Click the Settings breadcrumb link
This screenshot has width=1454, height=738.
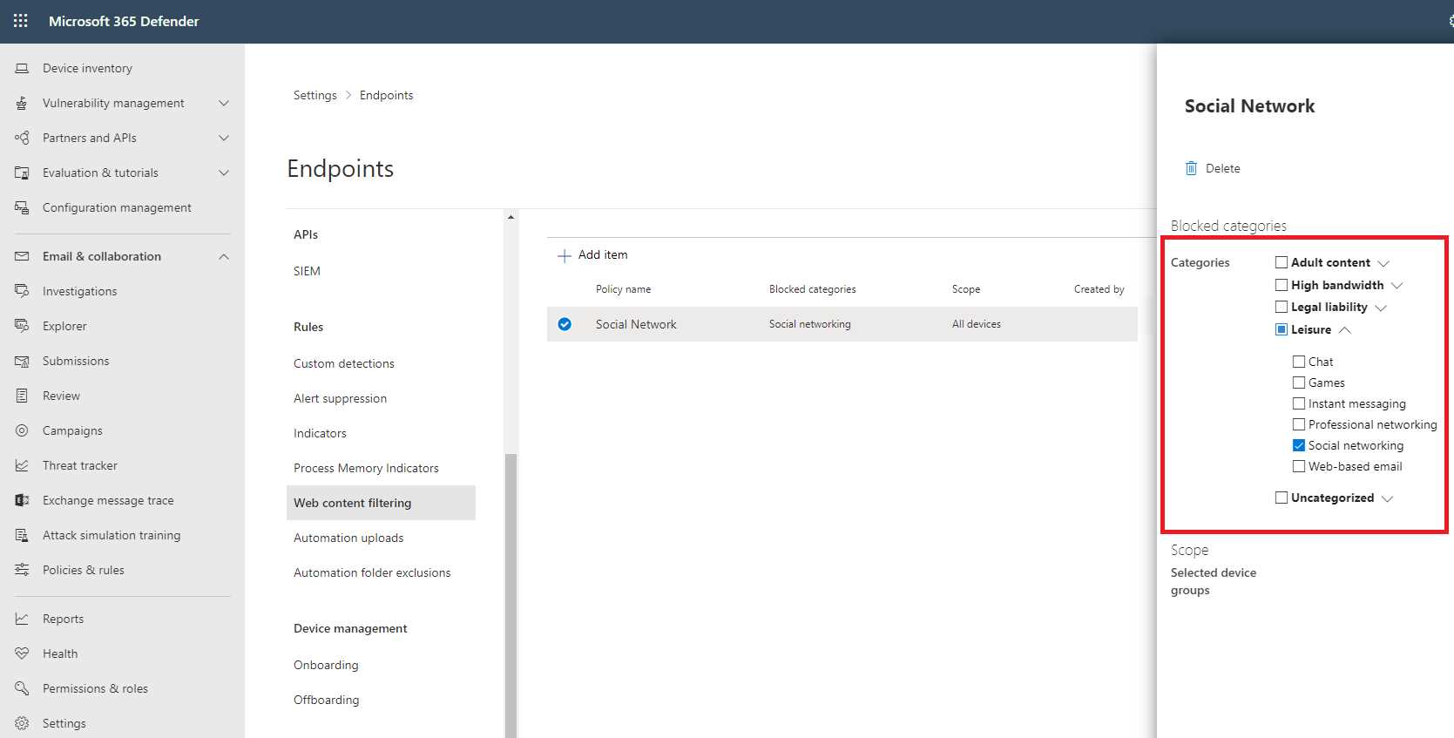point(315,95)
